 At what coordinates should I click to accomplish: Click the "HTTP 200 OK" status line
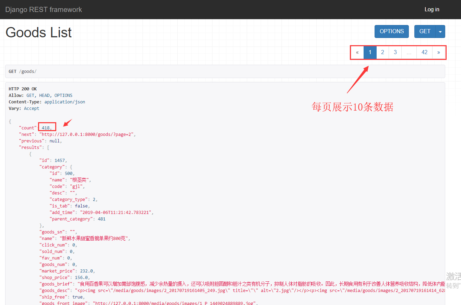coord(23,89)
